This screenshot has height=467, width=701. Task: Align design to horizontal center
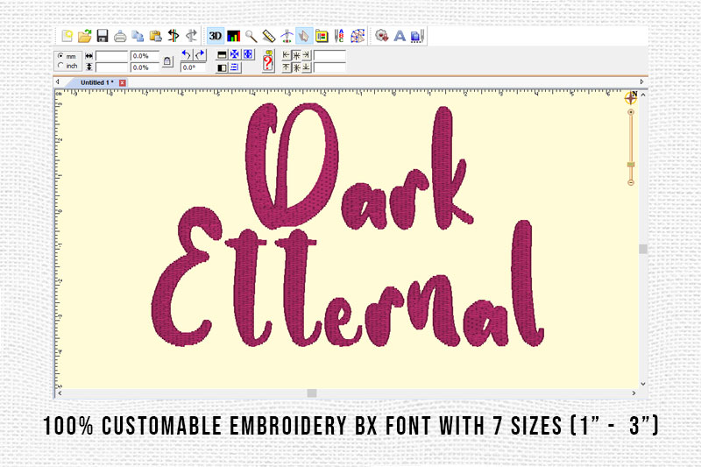pos(296,55)
